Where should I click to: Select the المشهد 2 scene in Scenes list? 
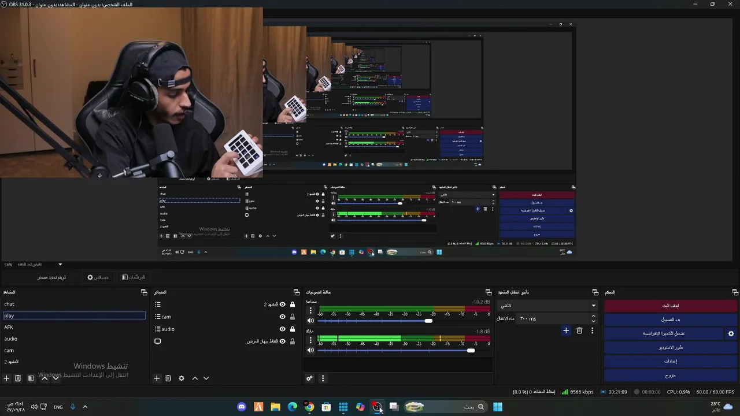click(74, 362)
